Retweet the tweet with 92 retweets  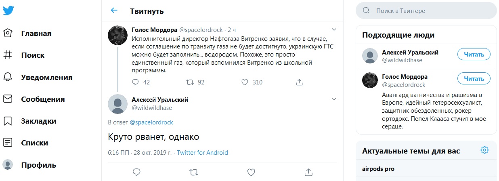click(189, 82)
